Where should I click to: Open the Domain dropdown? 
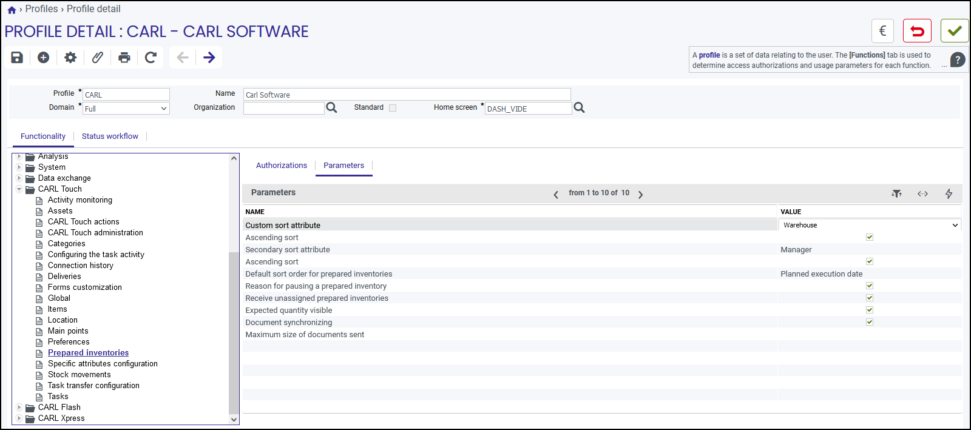tap(126, 109)
